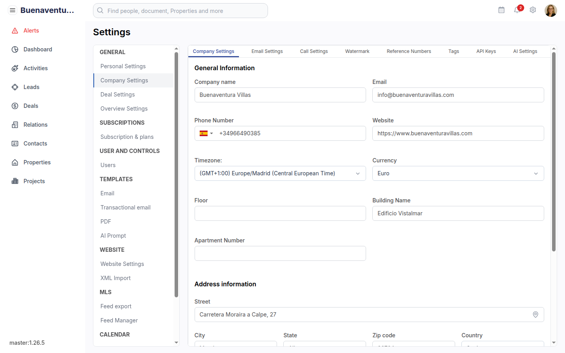This screenshot has width=565, height=353.
Task: Click form panel scrollbar down arrow
Action: click(554, 343)
